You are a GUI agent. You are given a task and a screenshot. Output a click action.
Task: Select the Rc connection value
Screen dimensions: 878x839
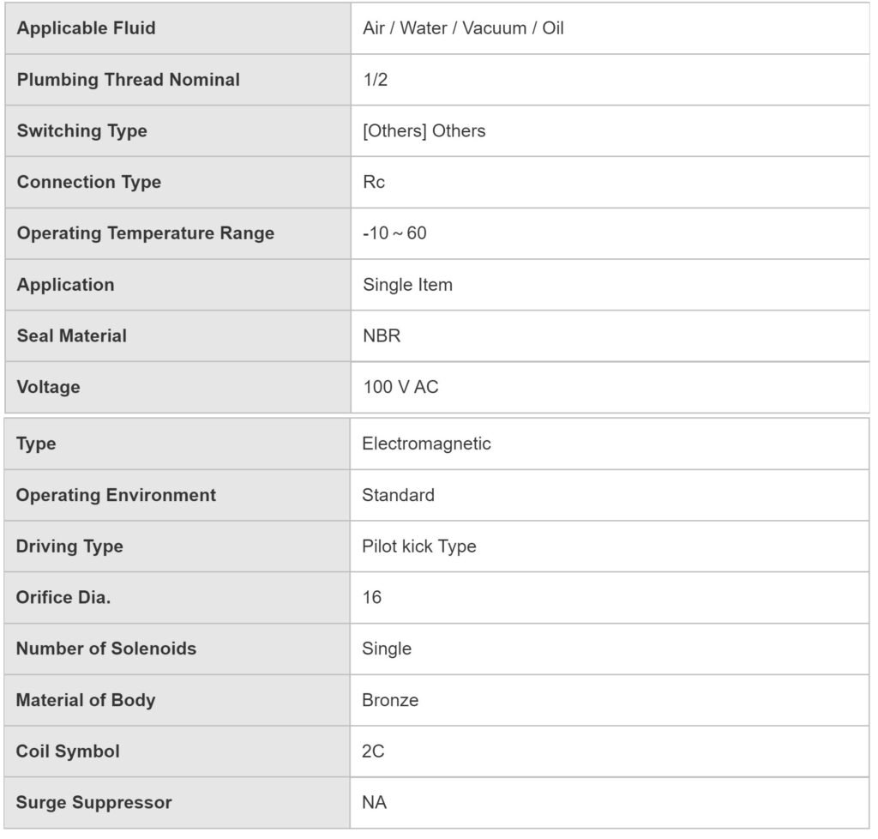click(374, 182)
